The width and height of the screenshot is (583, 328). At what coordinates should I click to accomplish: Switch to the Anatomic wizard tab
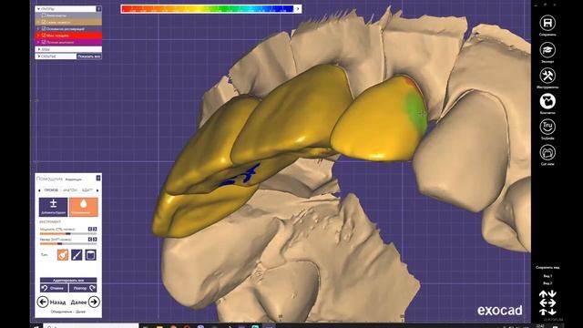pos(70,190)
